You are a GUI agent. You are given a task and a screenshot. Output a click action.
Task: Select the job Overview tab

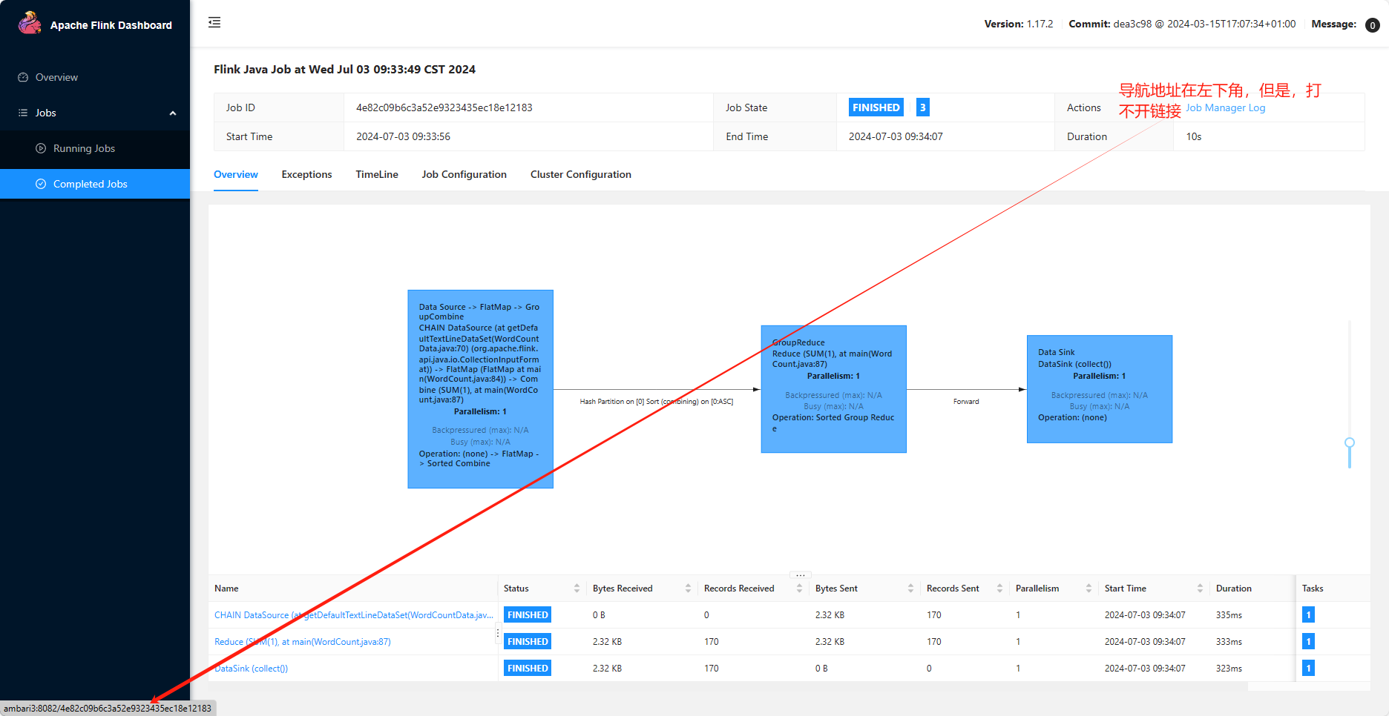point(236,174)
